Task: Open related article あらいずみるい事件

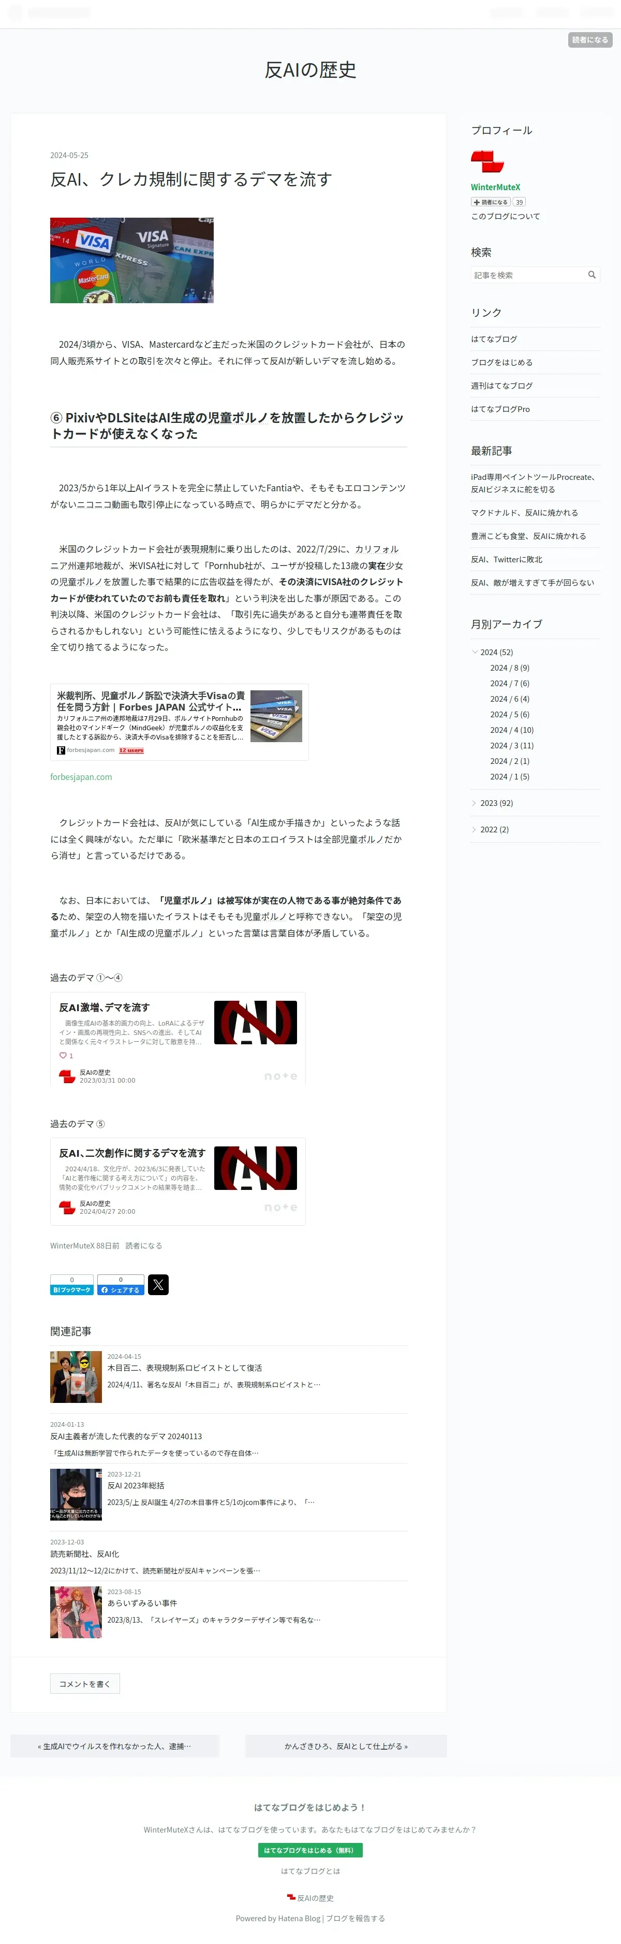Action: click(x=142, y=1603)
